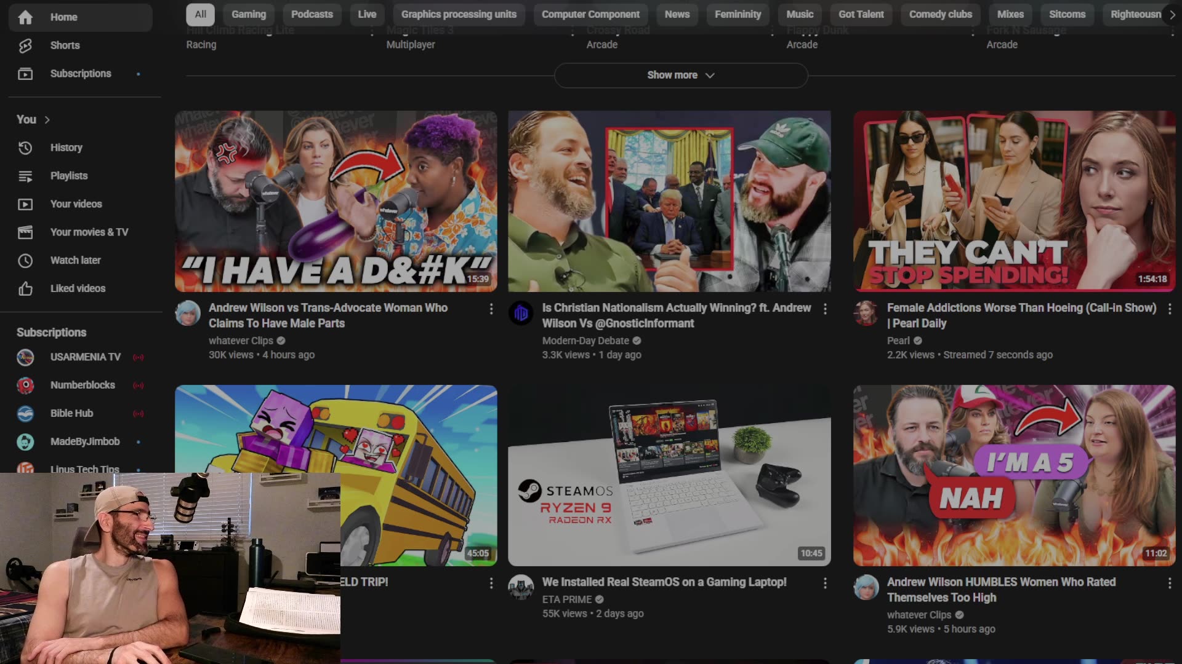
Task: Open options menu for the SteamOS laptop video
Action: [825, 583]
